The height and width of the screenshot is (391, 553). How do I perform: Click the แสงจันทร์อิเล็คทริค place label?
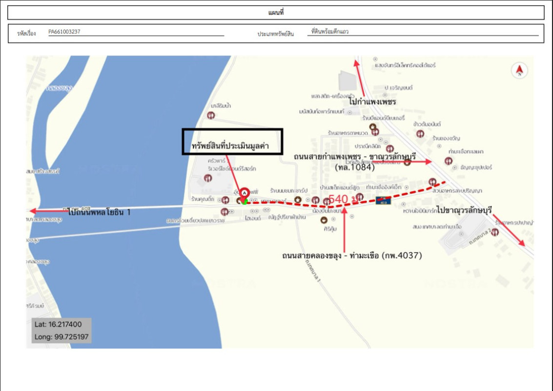coord(405,65)
